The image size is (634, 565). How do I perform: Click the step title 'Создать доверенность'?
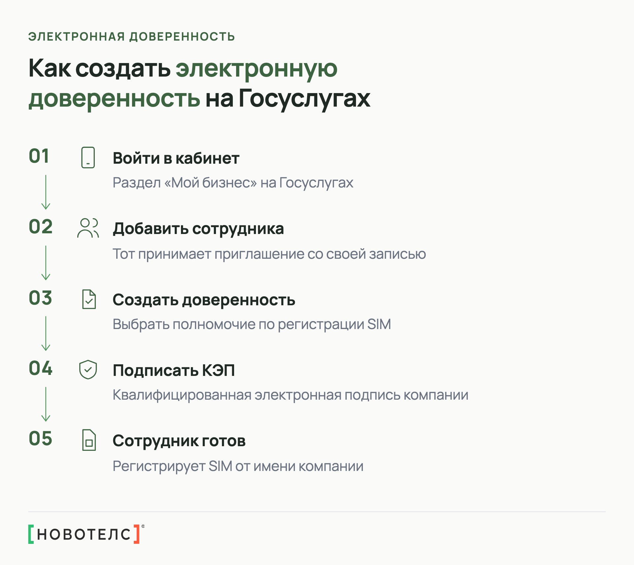coord(204,300)
